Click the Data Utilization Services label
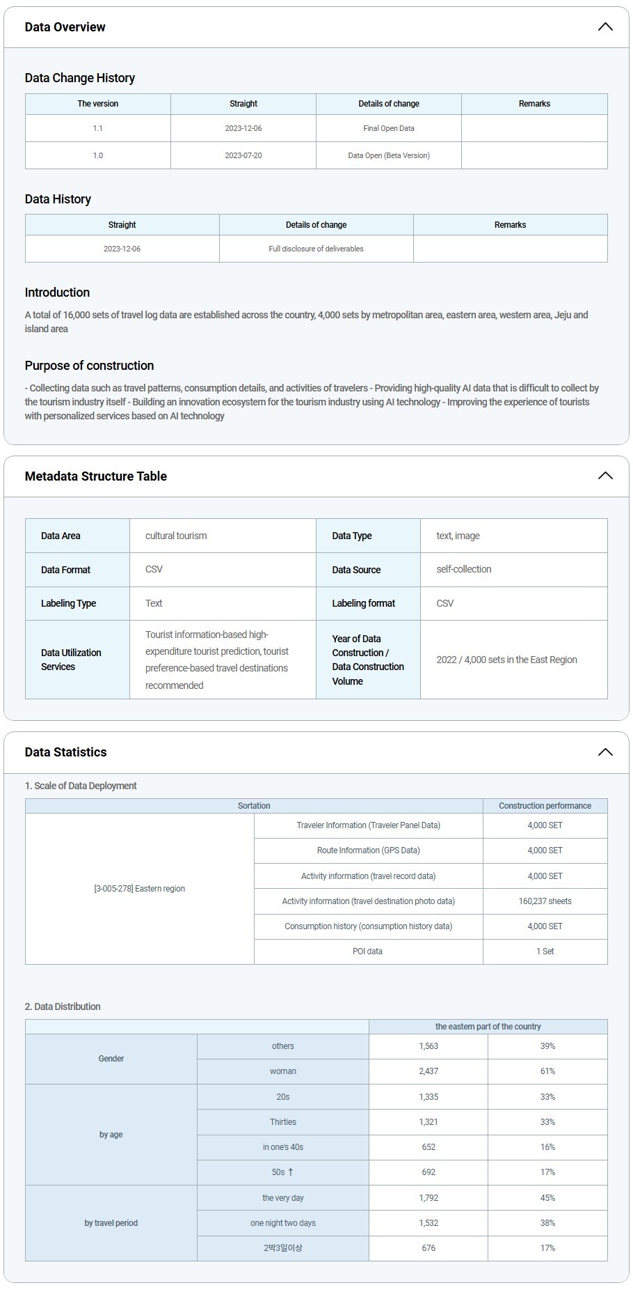 pos(71,660)
